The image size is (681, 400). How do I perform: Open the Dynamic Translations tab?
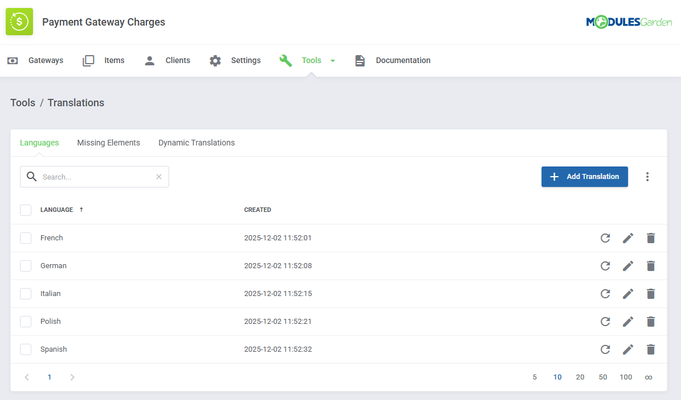point(196,143)
